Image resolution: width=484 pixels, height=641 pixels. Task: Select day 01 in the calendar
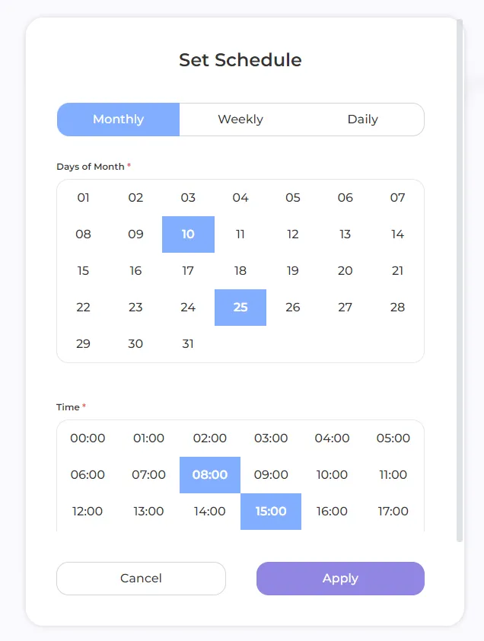84,198
